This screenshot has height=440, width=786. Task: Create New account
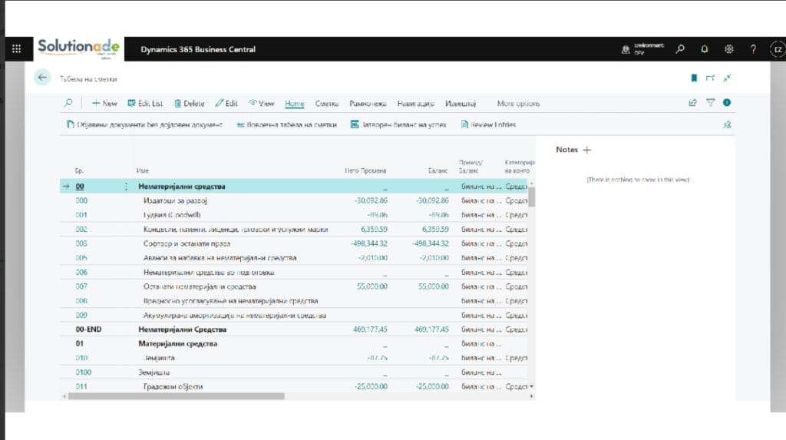point(104,104)
